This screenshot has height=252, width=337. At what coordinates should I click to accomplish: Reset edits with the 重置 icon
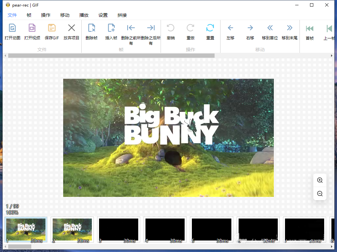coord(210,28)
